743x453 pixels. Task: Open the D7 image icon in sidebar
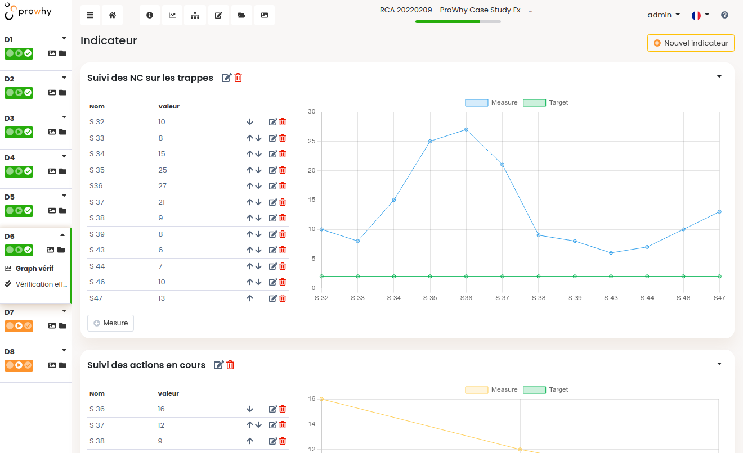tap(52, 326)
